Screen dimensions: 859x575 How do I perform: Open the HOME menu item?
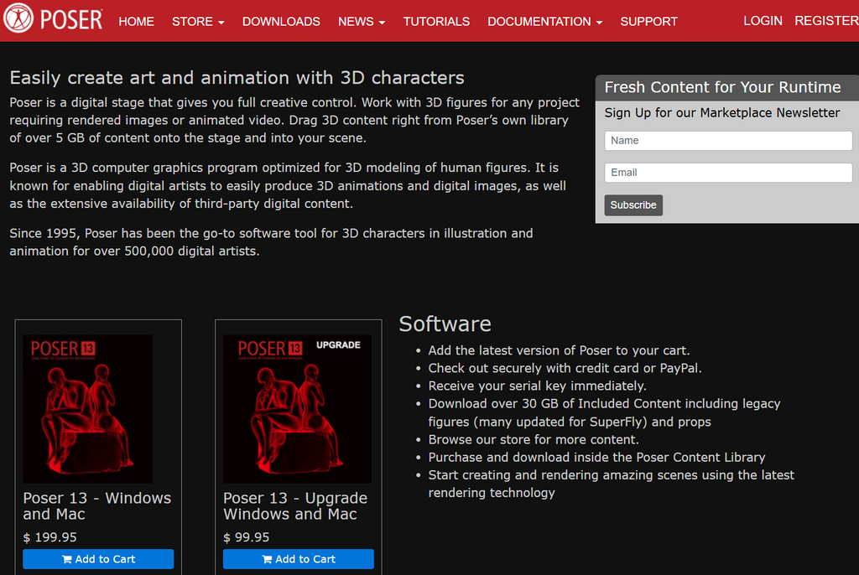tap(136, 22)
